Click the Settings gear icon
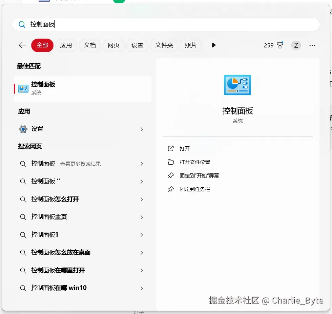 click(23, 129)
